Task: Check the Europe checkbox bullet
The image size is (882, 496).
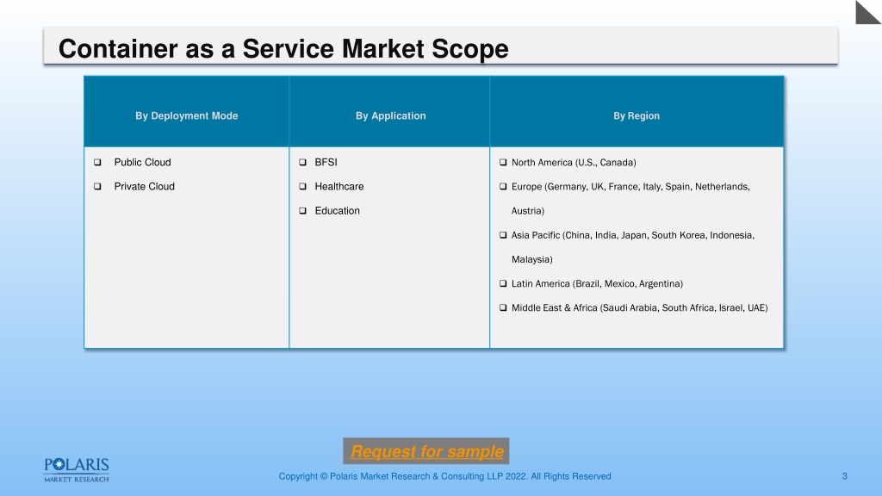Action: pyautogui.click(x=503, y=186)
